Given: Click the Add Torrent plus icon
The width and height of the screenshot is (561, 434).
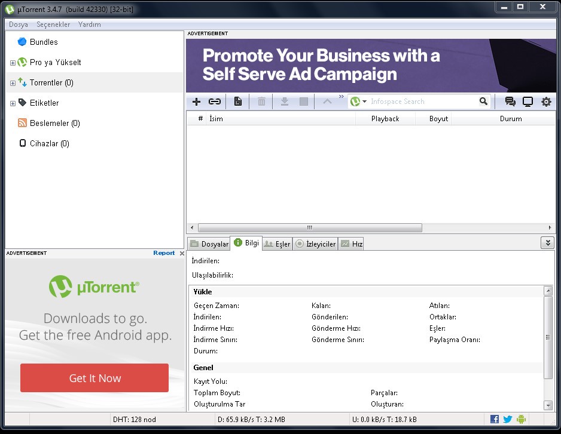Looking at the screenshot, I should coord(196,101).
